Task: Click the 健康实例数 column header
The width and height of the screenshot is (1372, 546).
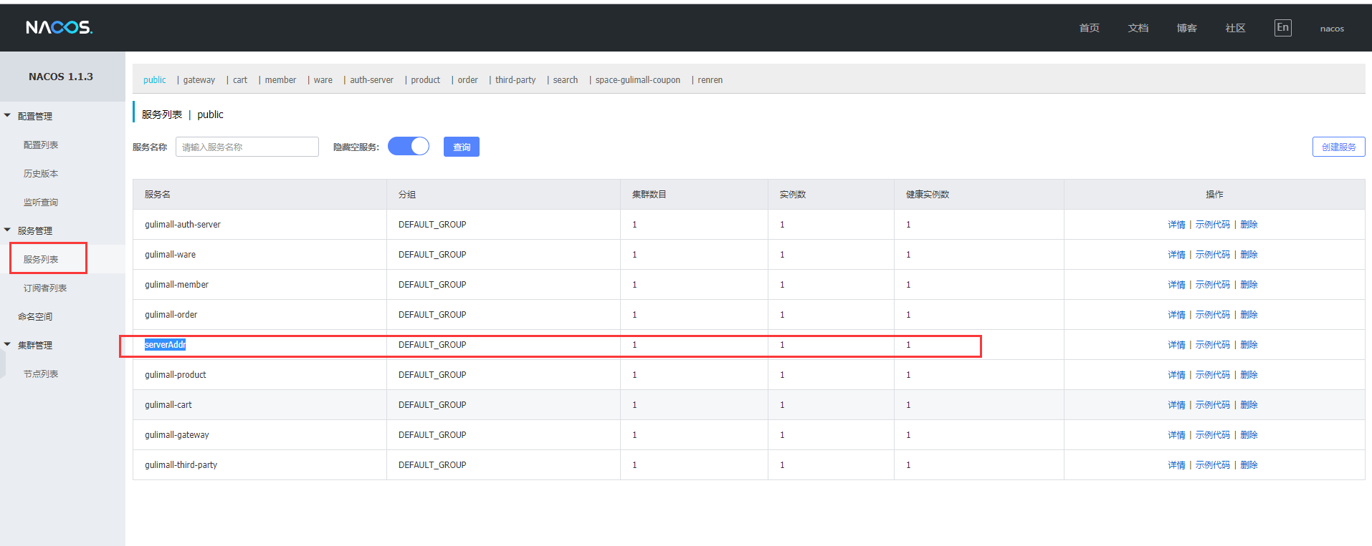Action: [928, 195]
